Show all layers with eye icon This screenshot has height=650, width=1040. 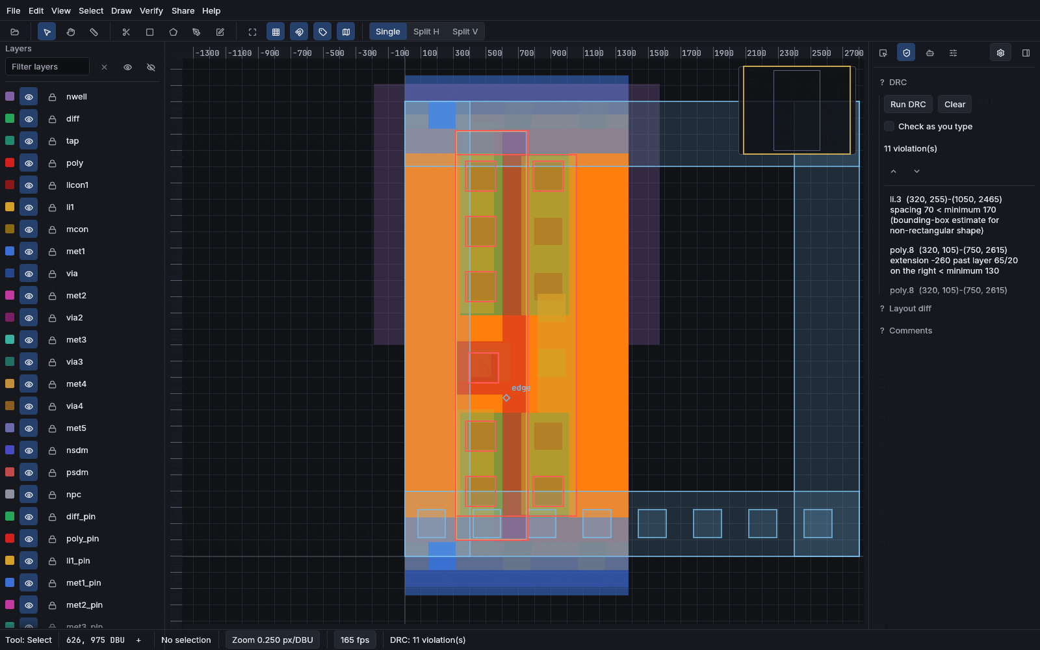click(x=127, y=67)
